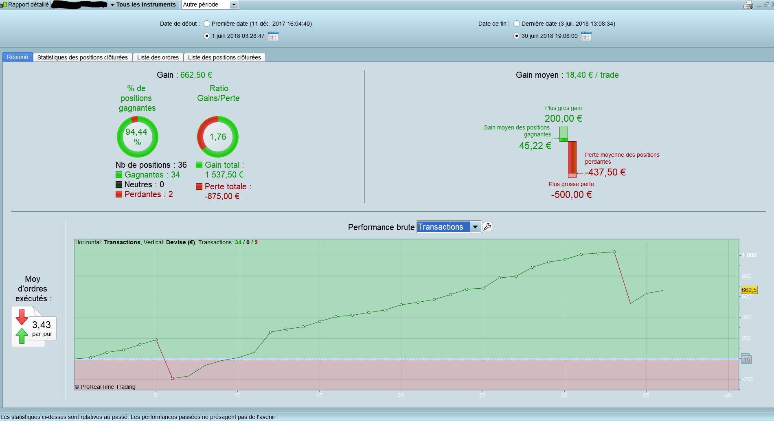
Task: Expand the Autre période dropdown
Action: [x=210, y=5]
